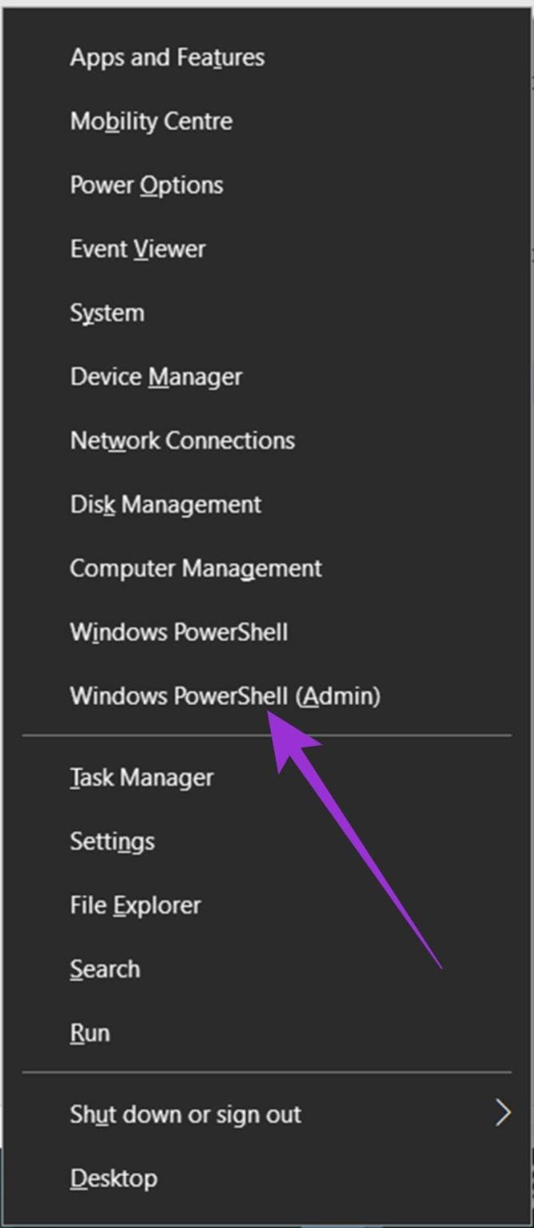Open the Run dialog
Image resolution: width=534 pixels, height=1228 pixels.
[90, 1032]
